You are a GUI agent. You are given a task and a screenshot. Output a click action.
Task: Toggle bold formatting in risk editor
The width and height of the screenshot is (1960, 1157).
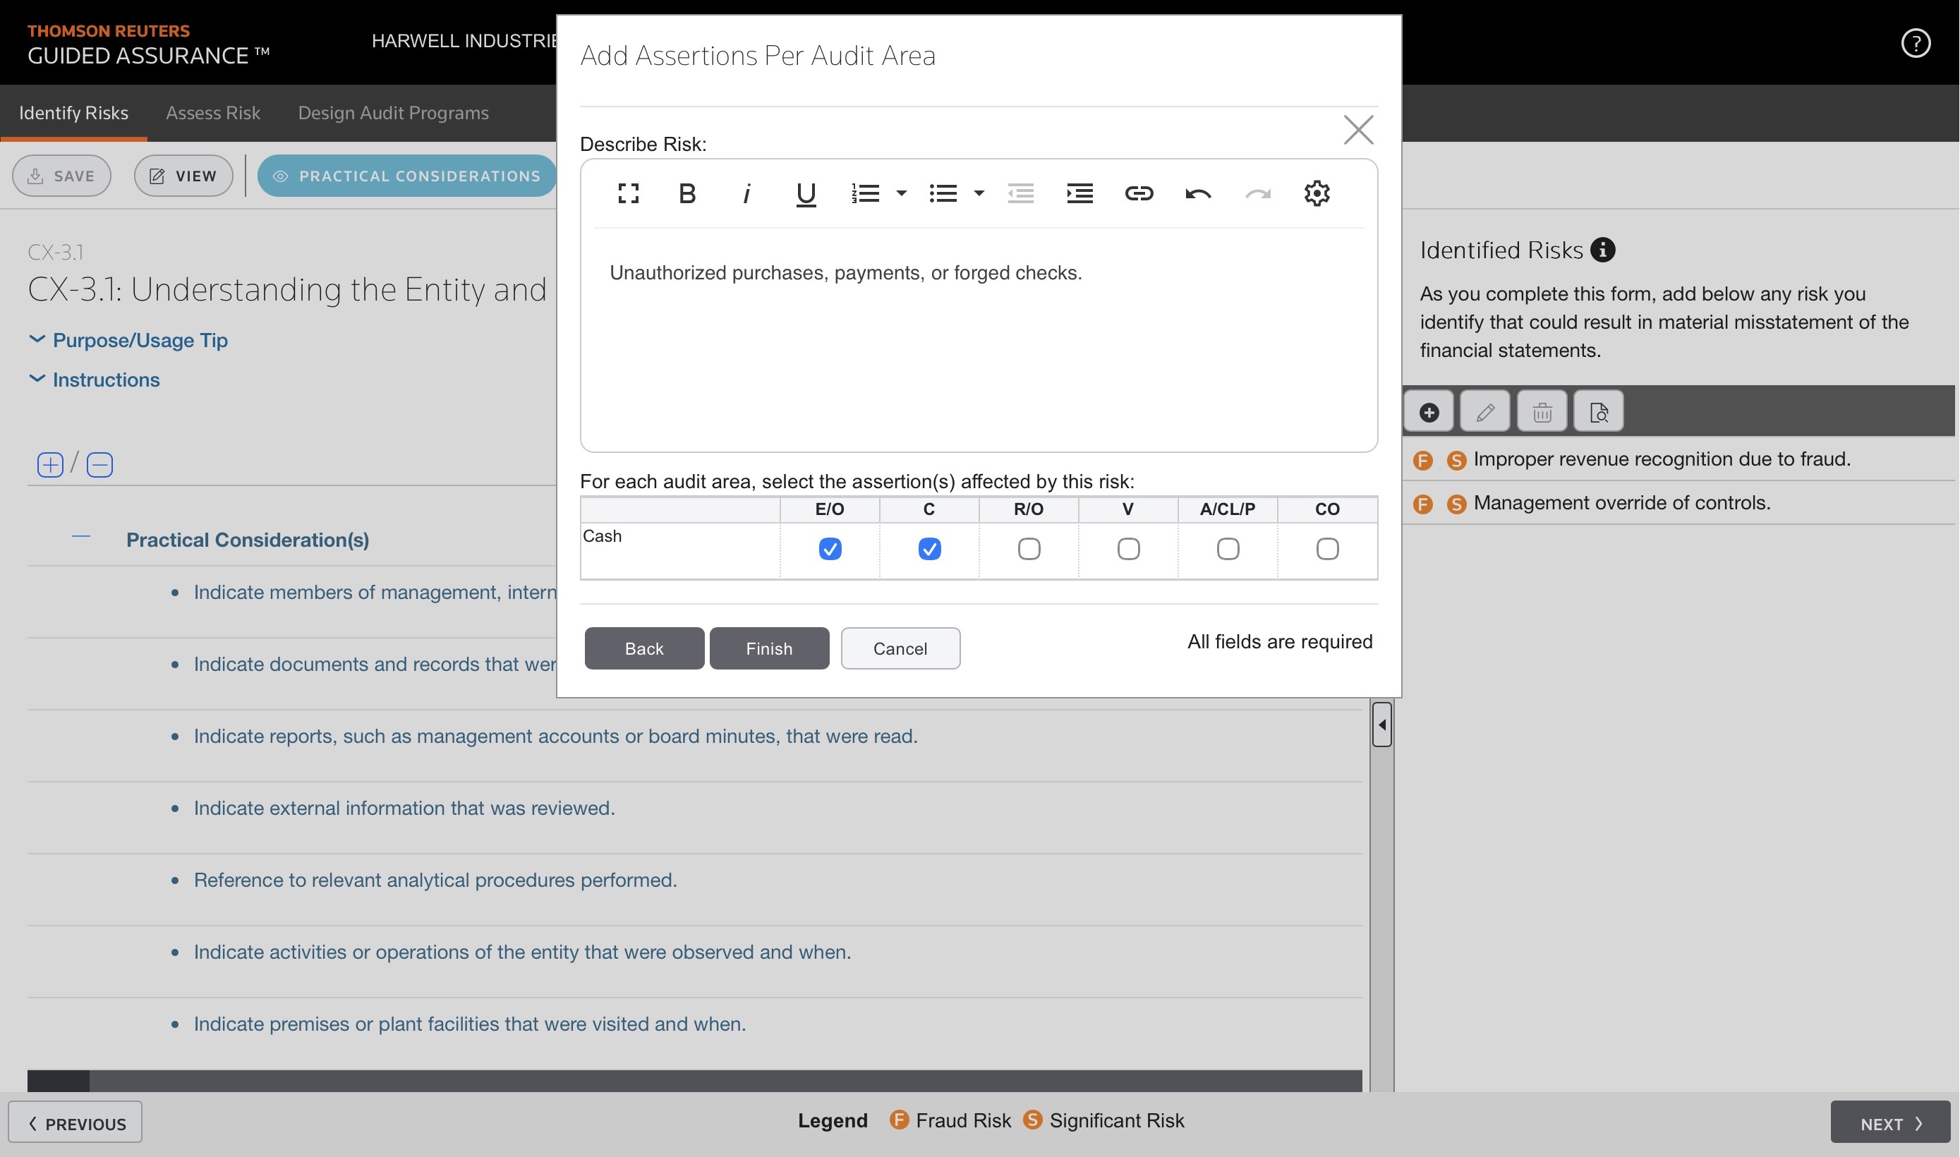click(x=687, y=193)
